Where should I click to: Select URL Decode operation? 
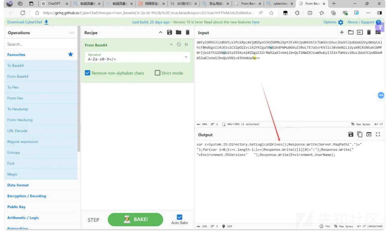click(x=41, y=131)
